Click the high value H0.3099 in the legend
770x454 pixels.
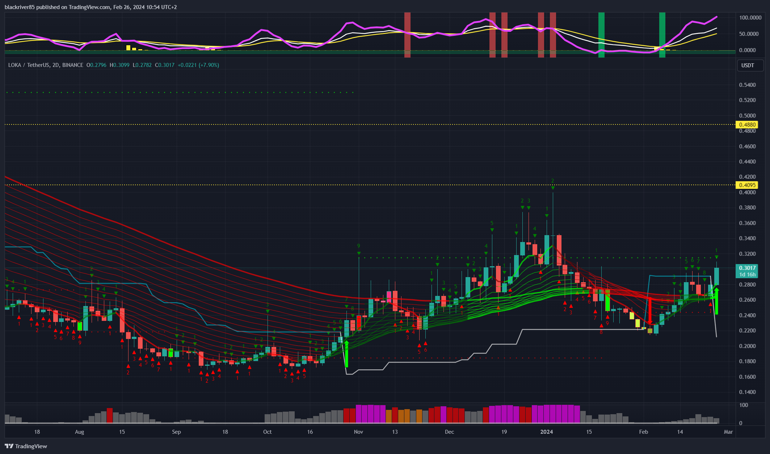119,65
